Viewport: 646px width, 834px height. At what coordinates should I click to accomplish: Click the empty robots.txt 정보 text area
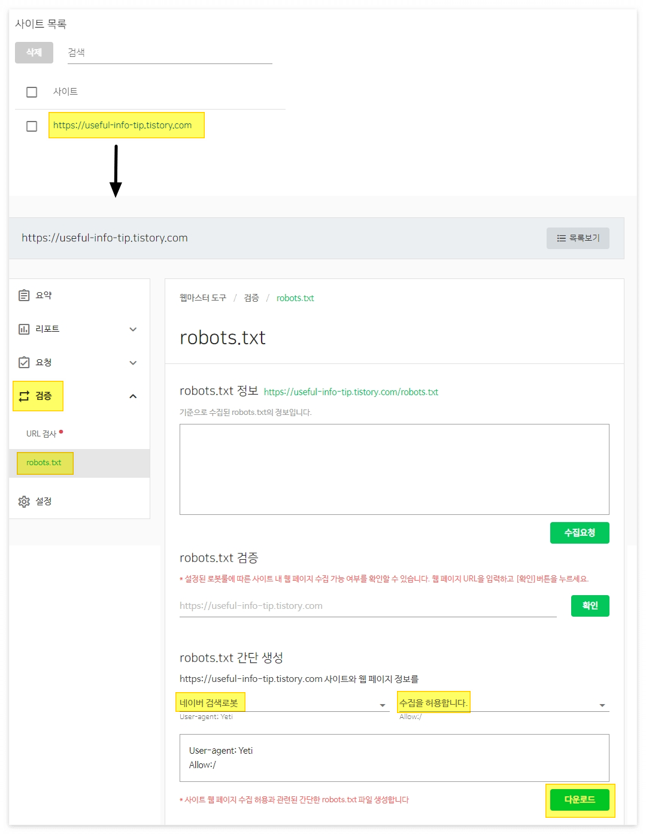click(x=394, y=469)
